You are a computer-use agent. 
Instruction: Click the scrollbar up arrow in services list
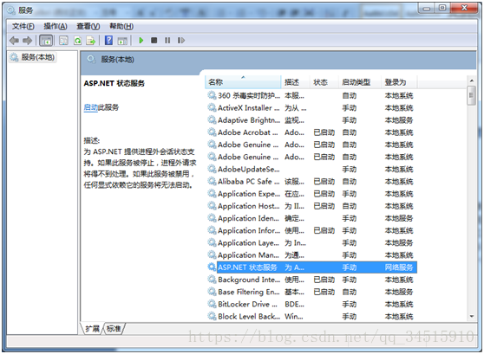pyautogui.click(x=471, y=80)
